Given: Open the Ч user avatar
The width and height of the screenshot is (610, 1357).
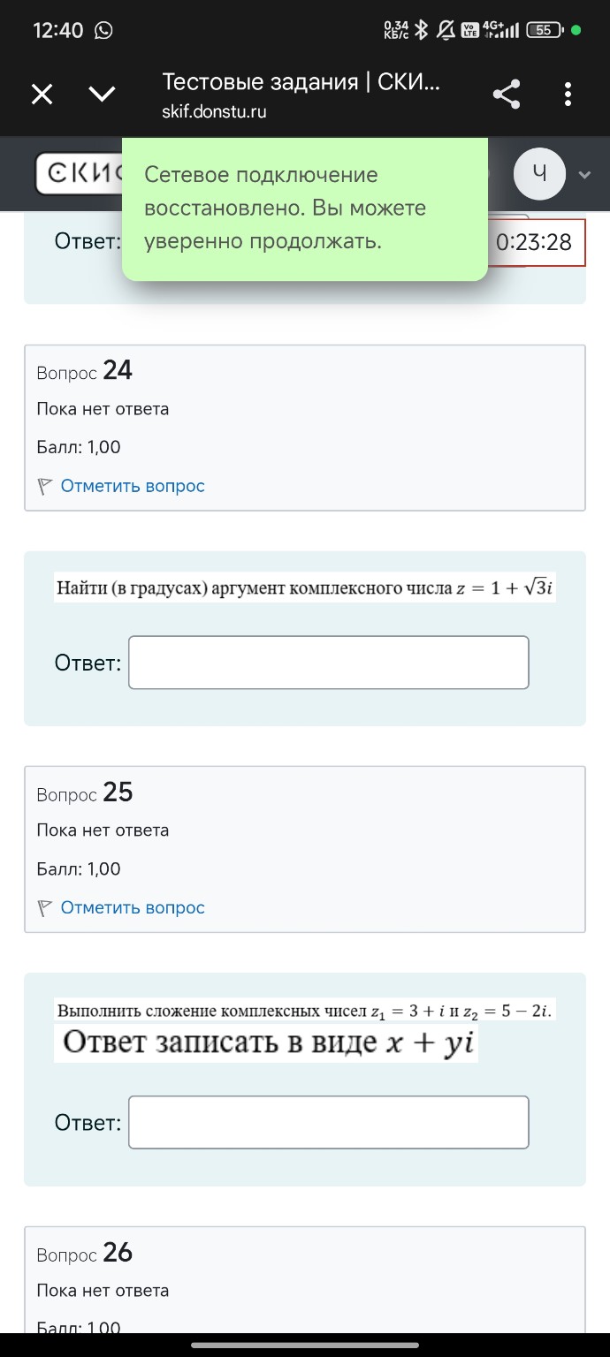Looking at the screenshot, I should (x=539, y=174).
